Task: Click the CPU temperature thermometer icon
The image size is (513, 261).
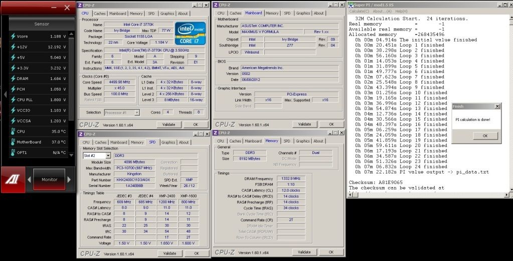Action: (x=13, y=131)
